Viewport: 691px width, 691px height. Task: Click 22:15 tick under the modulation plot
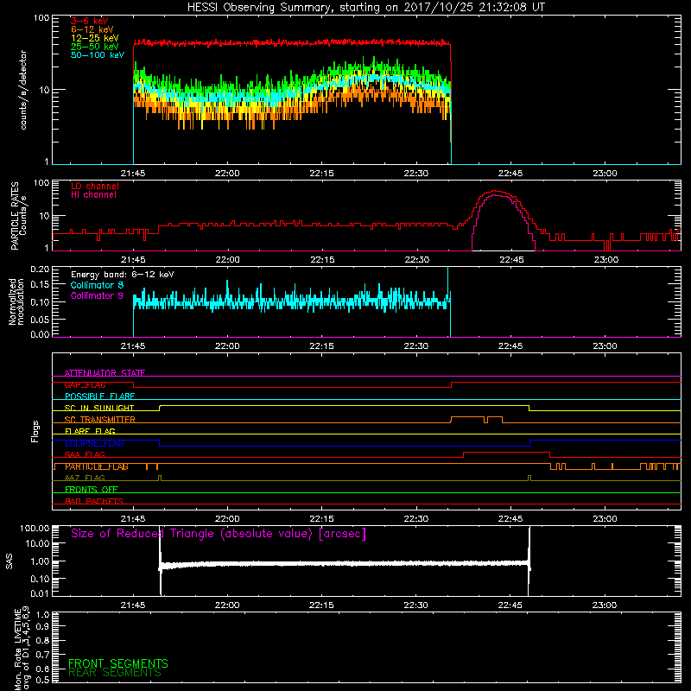pyautogui.click(x=321, y=346)
